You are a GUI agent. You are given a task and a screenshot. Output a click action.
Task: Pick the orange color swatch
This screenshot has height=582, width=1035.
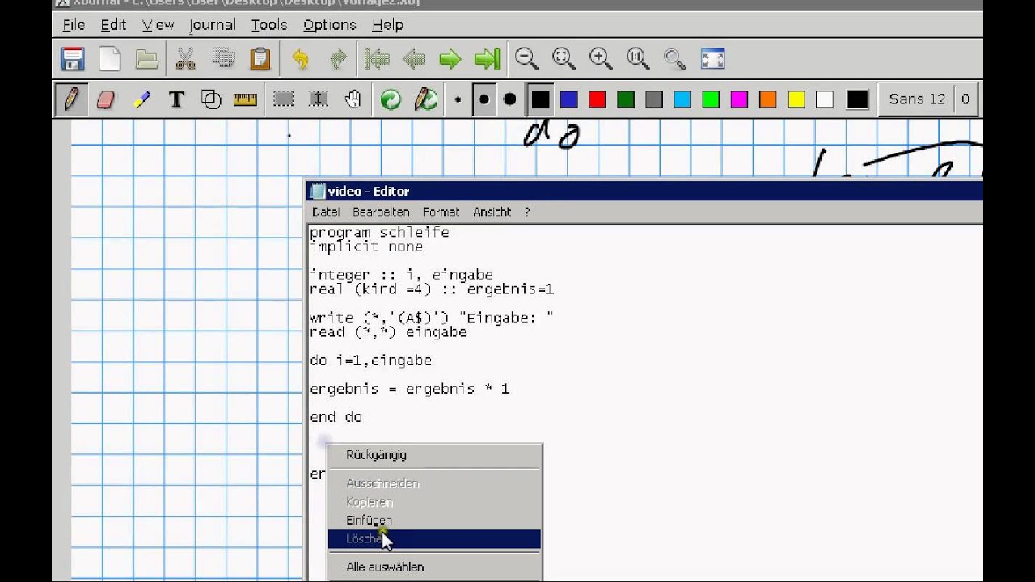768,99
